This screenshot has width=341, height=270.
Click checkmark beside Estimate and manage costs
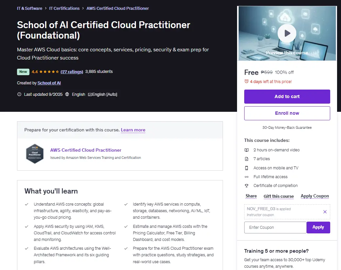tap(126, 227)
